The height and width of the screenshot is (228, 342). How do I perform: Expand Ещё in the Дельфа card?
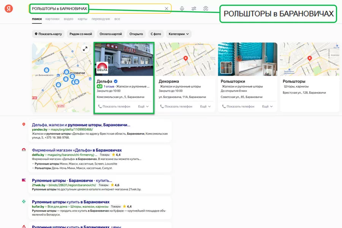pos(143,106)
